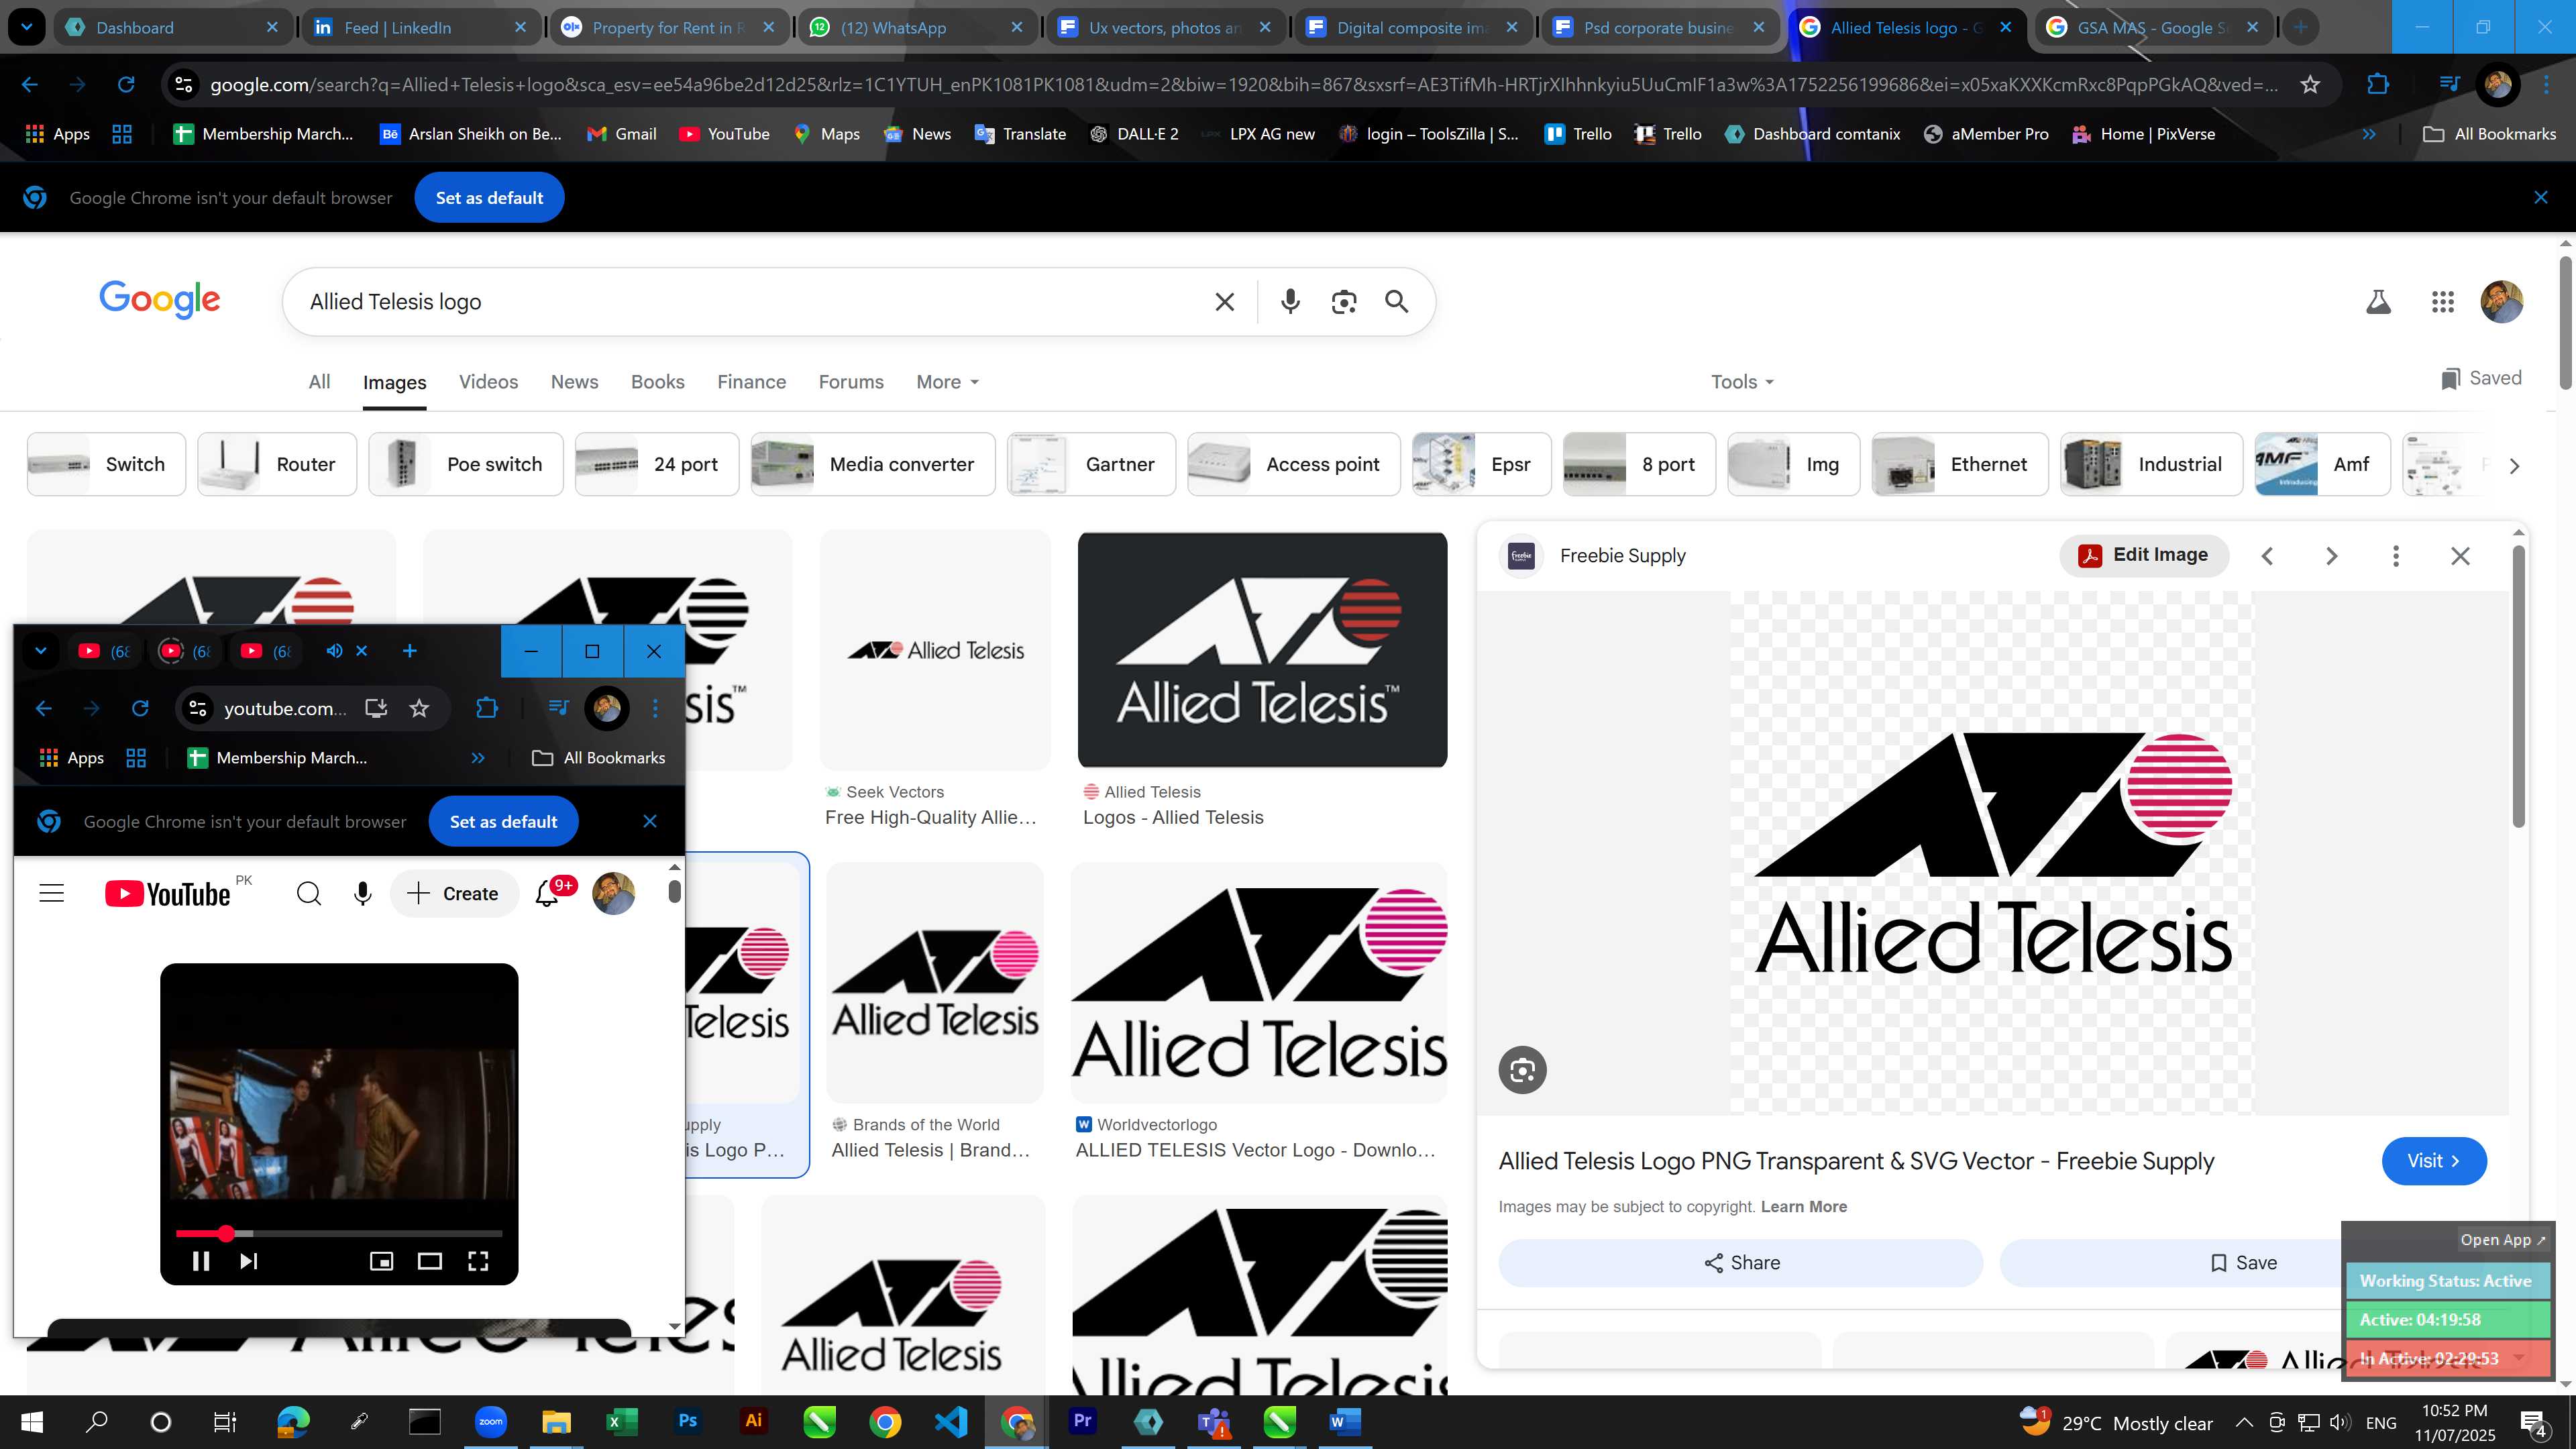
Task: Open the Learn More copyright link
Action: [1803, 1207]
